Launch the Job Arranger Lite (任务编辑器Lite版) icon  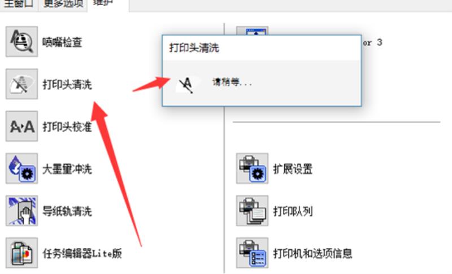21,253
